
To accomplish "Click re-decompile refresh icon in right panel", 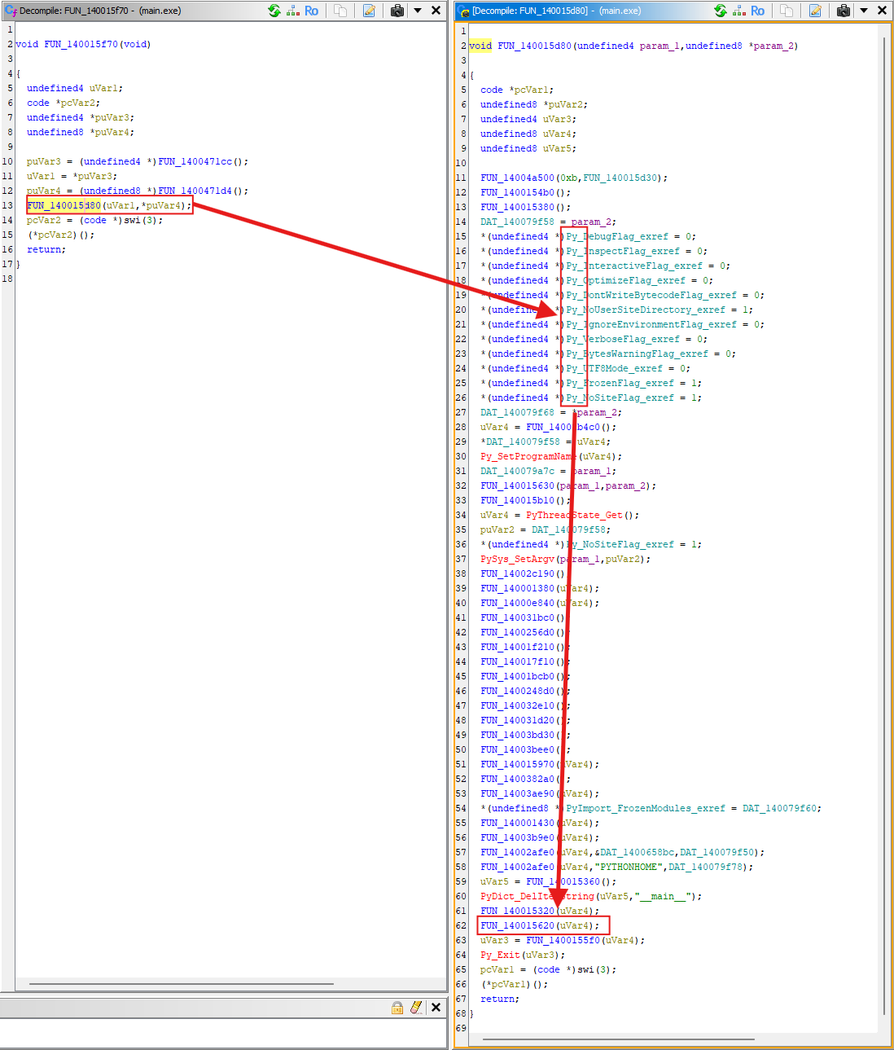I will pos(721,11).
